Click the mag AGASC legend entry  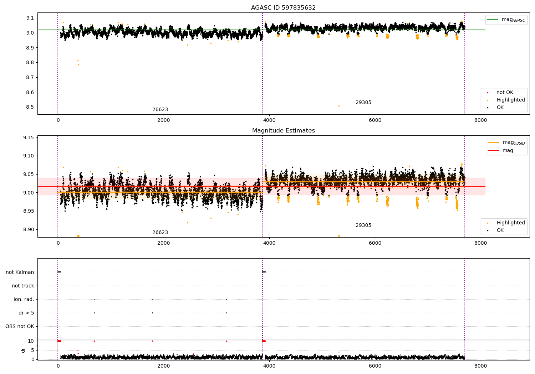(506, 20)
